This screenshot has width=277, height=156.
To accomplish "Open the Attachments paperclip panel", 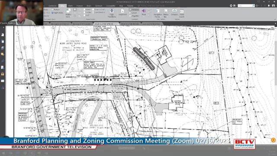I will click(x=3, y=61).
